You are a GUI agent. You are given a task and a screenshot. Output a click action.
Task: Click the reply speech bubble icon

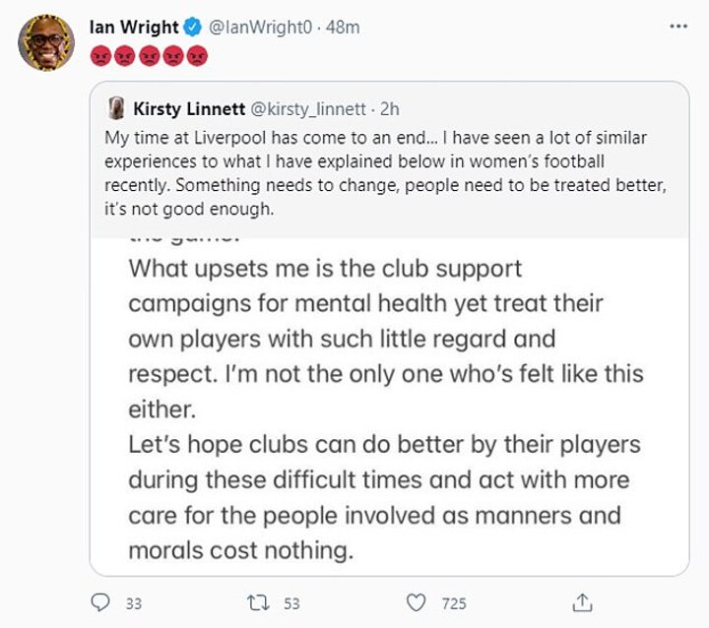tap(100, 601)
